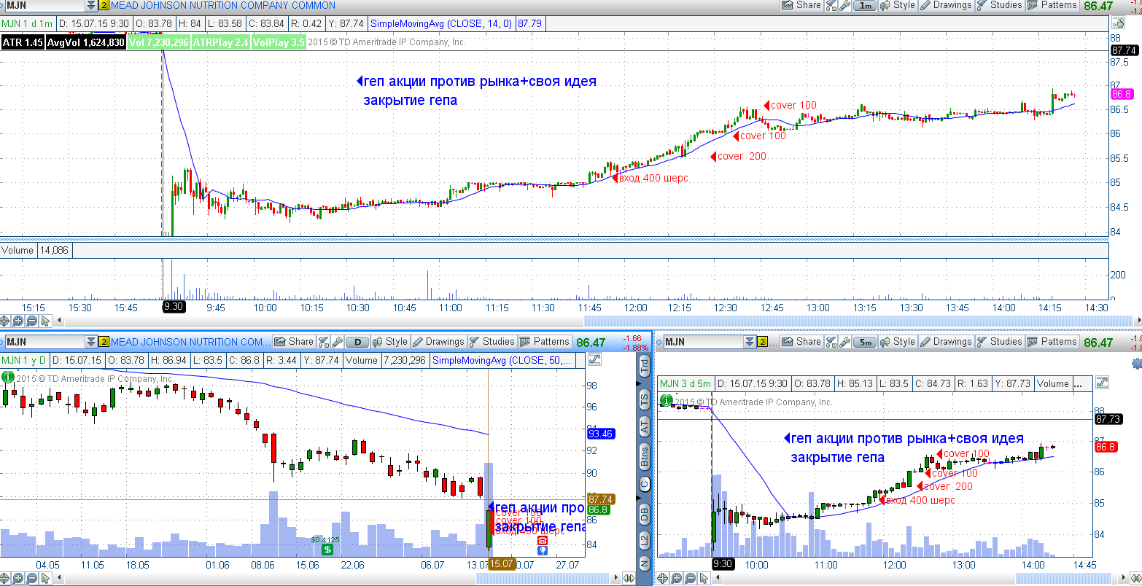The height and width of the screenshot is (586, 1142).
Task: Click red earnings phone icon on daily chart
Action: [x=542, y=540]
